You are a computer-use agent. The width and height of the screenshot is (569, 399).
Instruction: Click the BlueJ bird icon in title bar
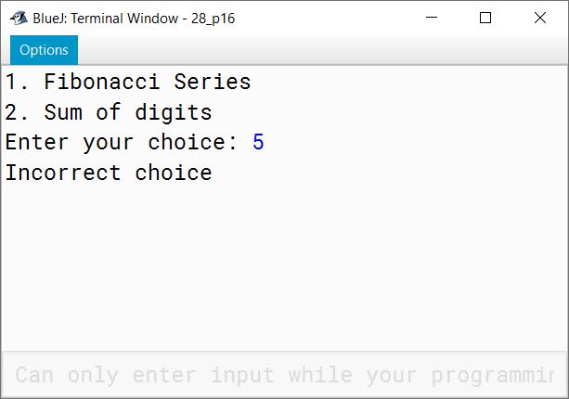[x=19, y=18]
